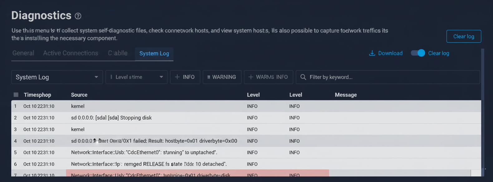Click the Download arrow icon
This screenshot has width=493, height=182.
coord(372,53)
